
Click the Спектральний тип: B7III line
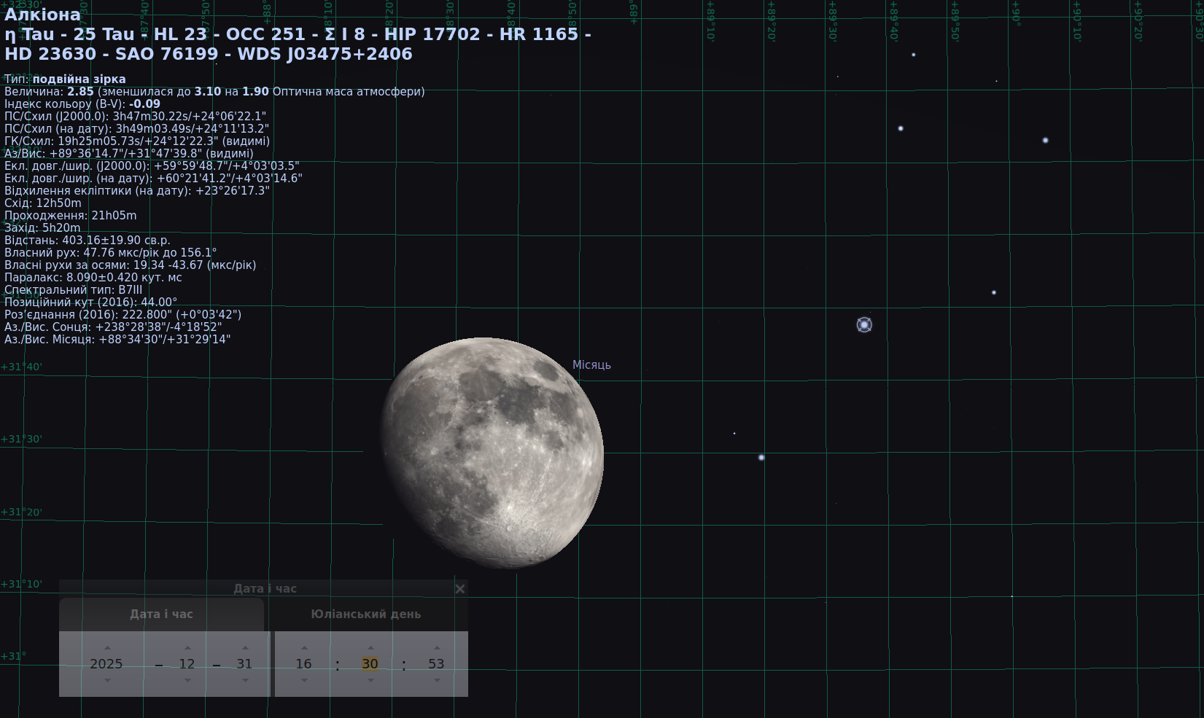74,289
